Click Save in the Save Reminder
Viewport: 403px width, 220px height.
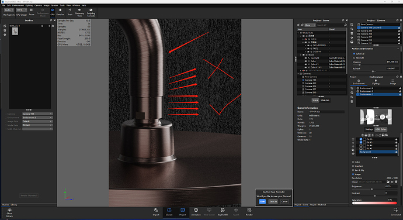[262, 201]
